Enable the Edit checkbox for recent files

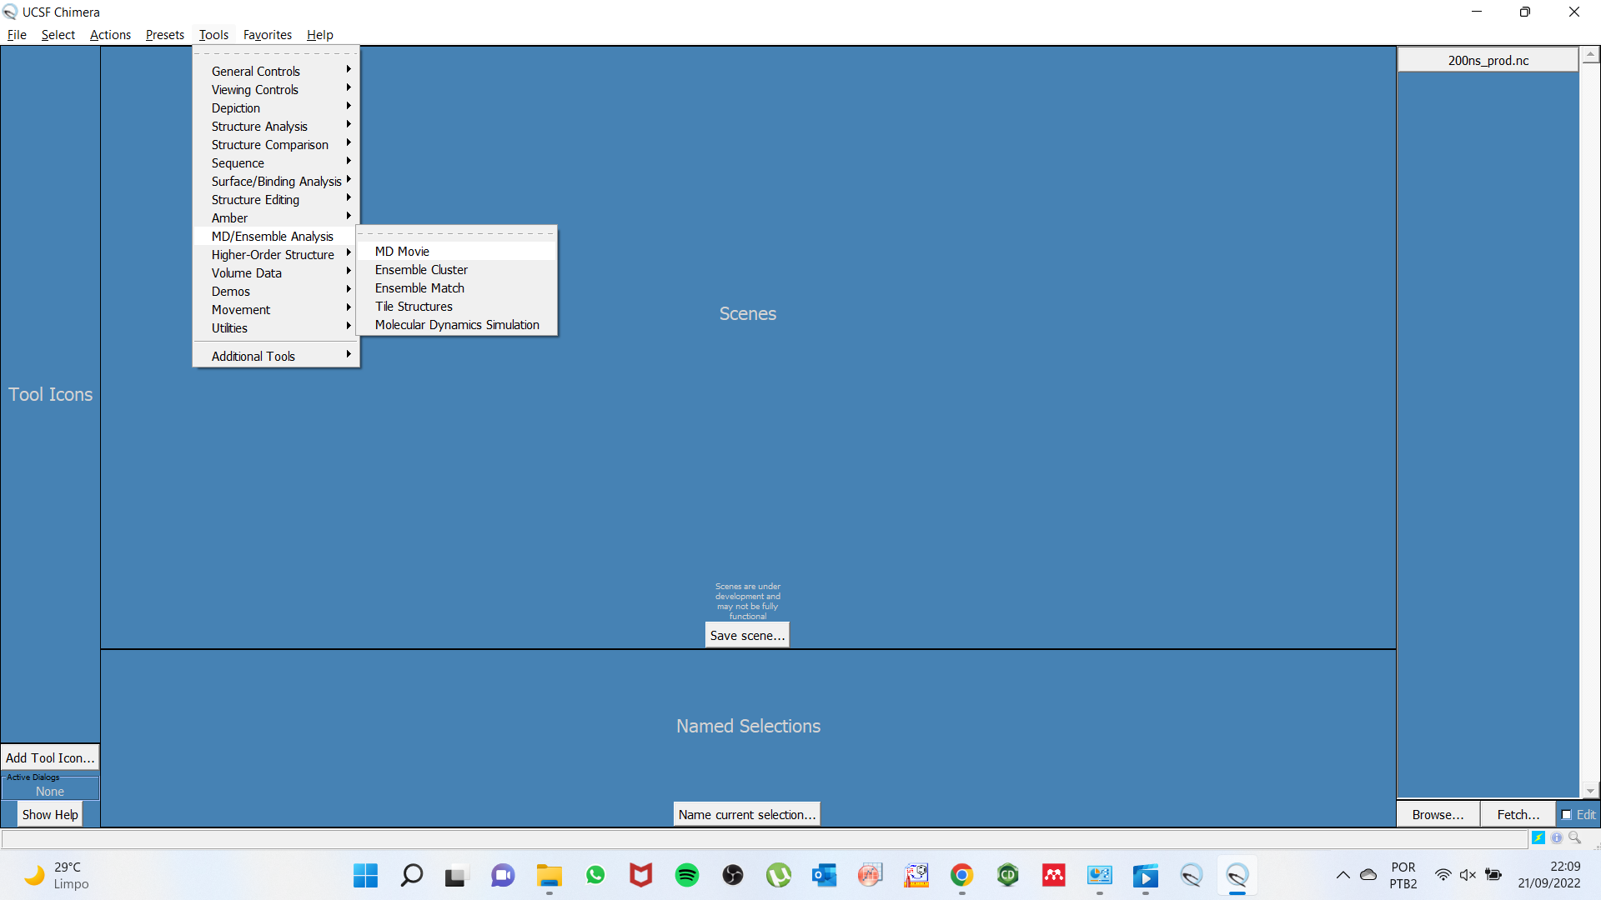[1567, 815]
